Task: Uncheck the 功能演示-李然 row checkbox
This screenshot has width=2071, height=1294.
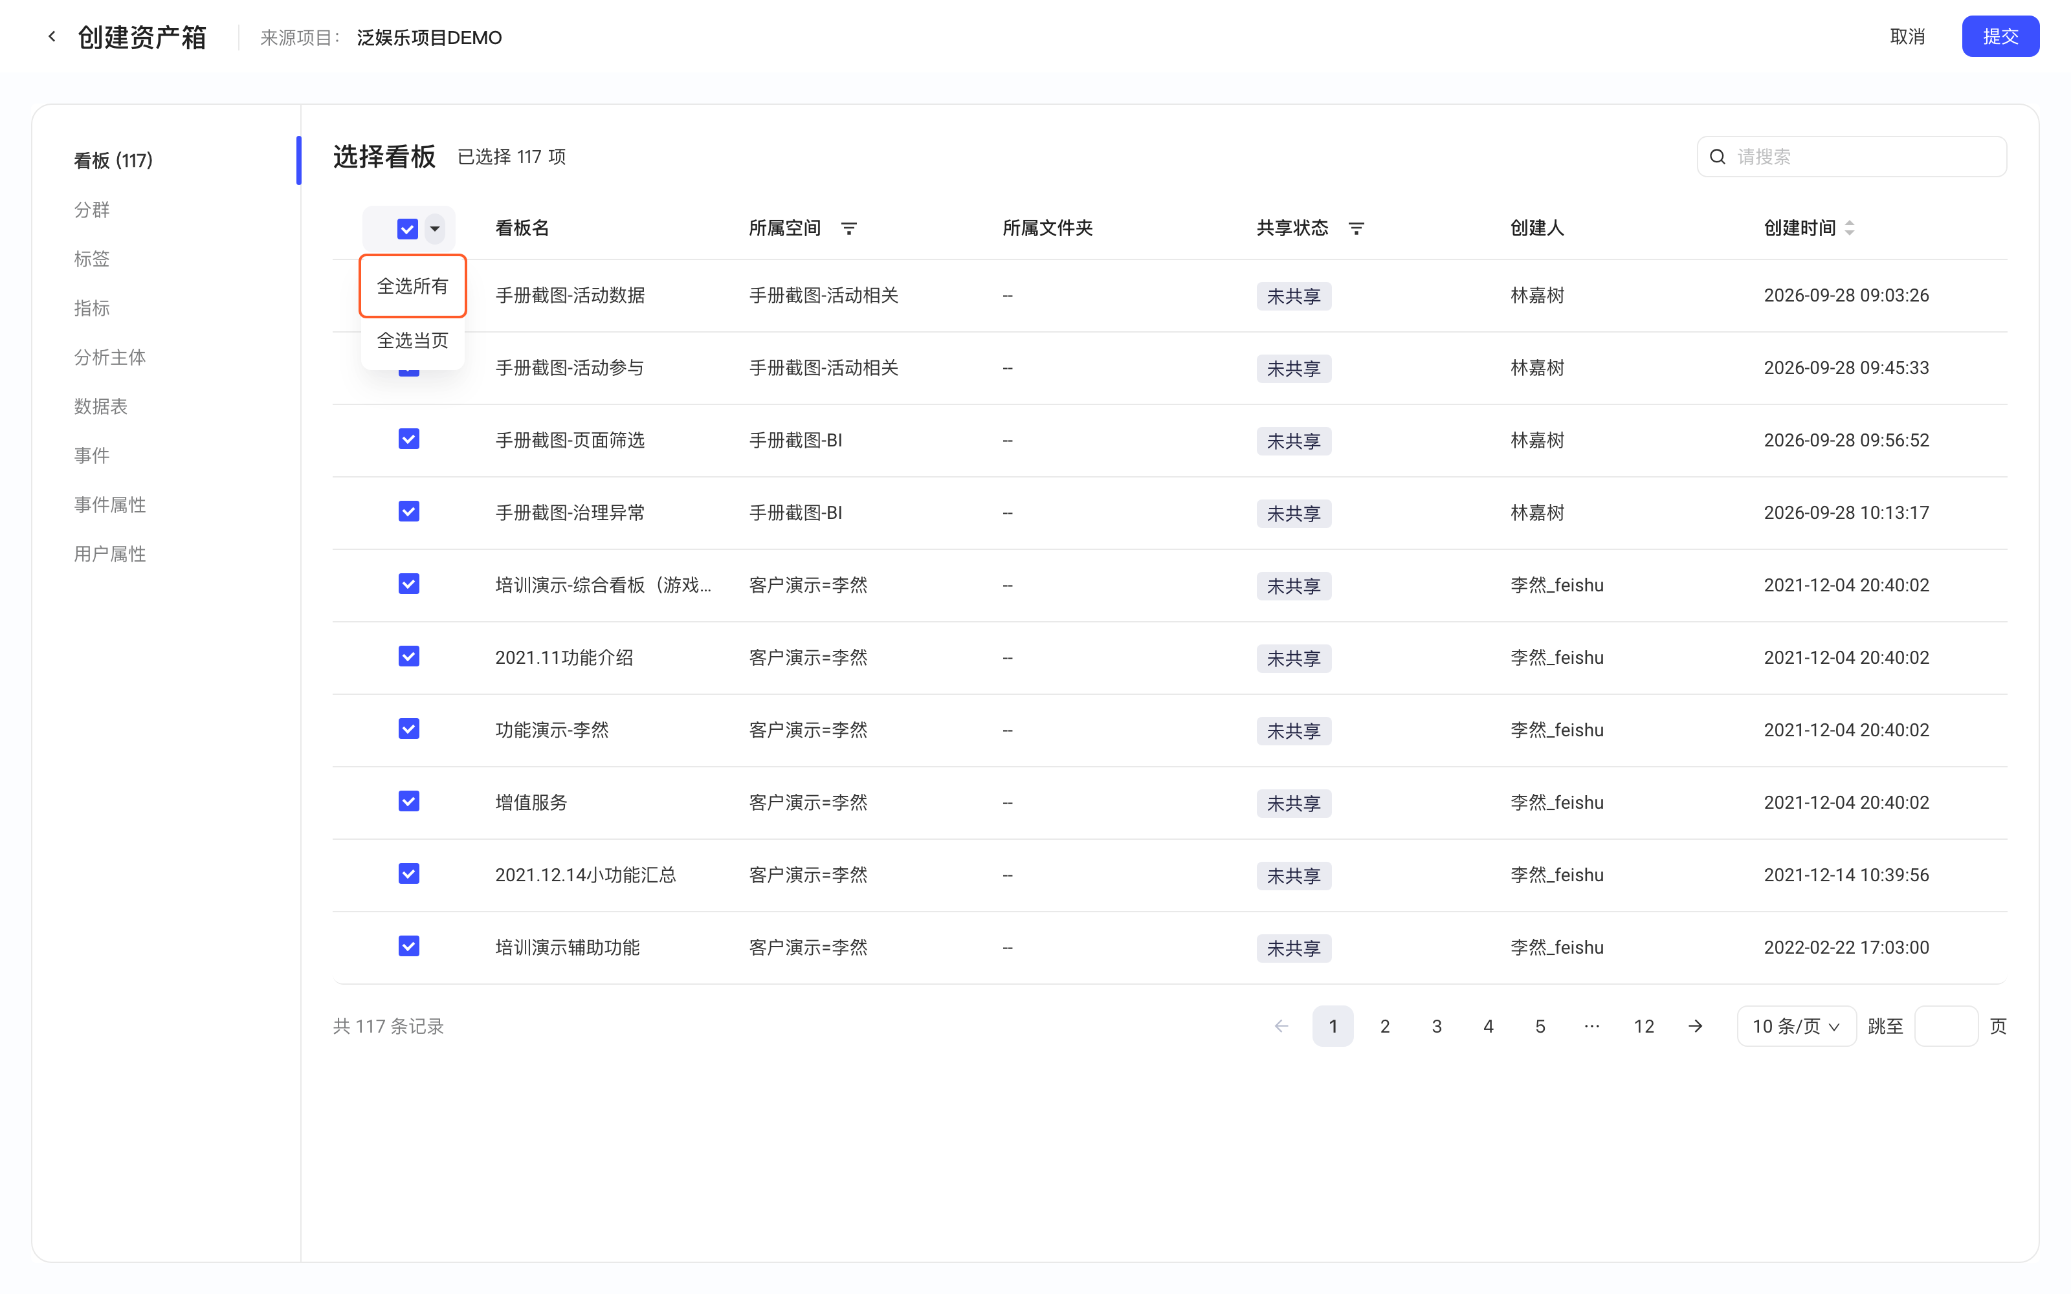Action: (409, 729)
